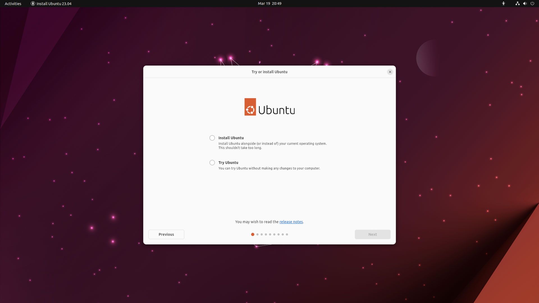The image size is (539, 303).
Task: Select the Try Ubuntu radio button
Action: (x=212, y=162)
